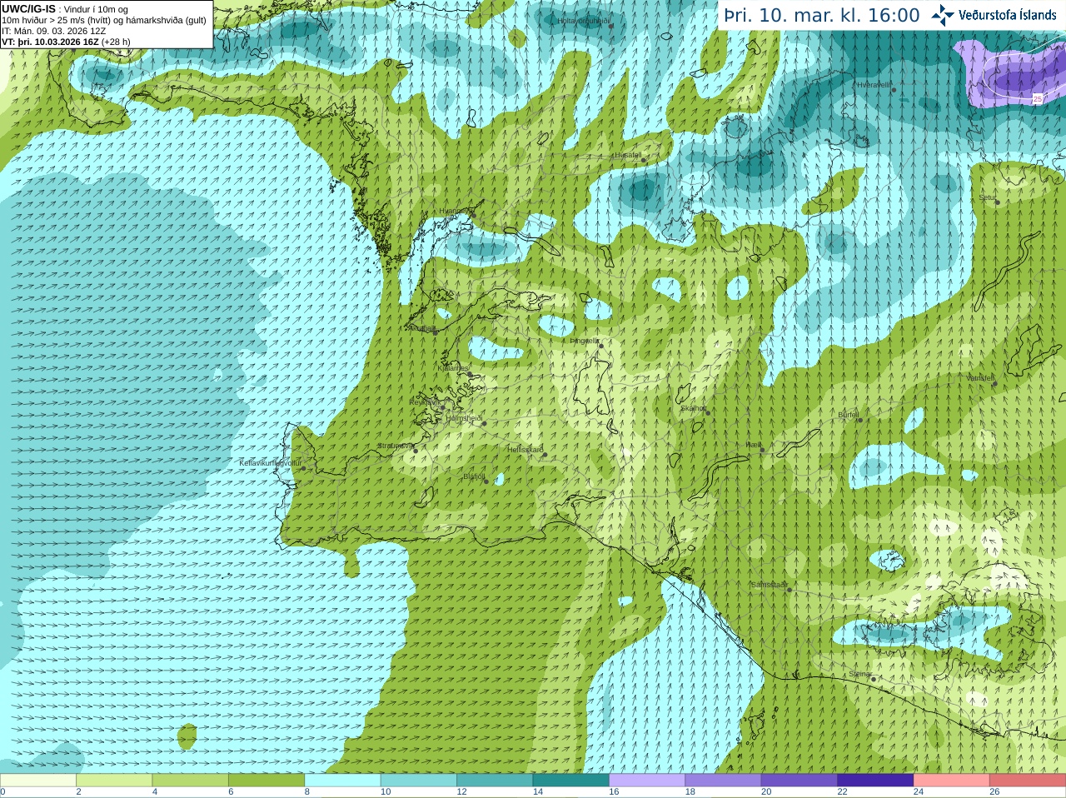This screenshot has height=798, width=1066.
Task: Click the 8–10 m/s pale cyan legend swatch
Action: (x=342, y=781)
